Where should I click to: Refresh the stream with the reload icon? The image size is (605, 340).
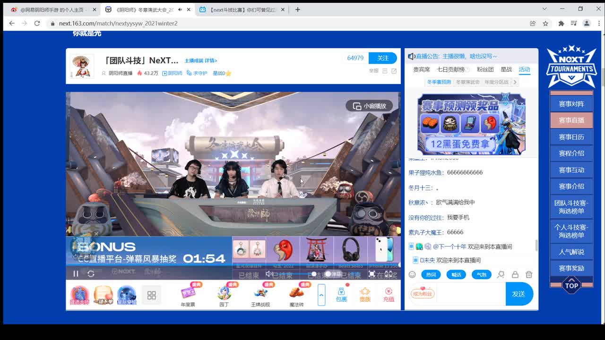tap(91, 273)
